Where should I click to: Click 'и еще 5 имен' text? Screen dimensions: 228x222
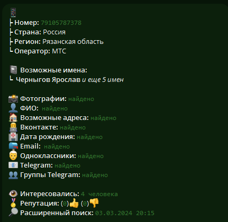(103, 80)
